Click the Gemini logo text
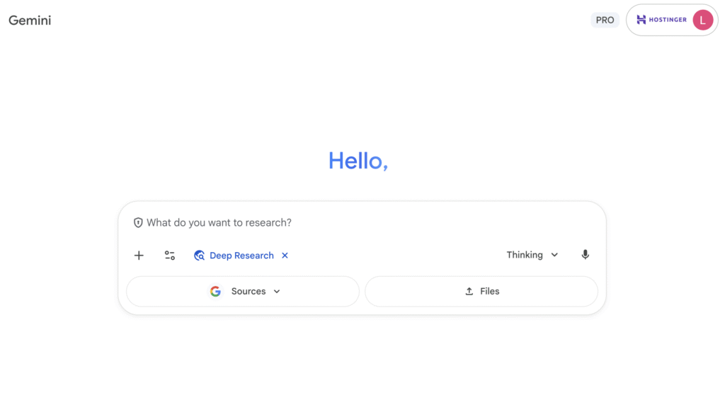Screen dimensions: 725x395 [x=30, y=21]
